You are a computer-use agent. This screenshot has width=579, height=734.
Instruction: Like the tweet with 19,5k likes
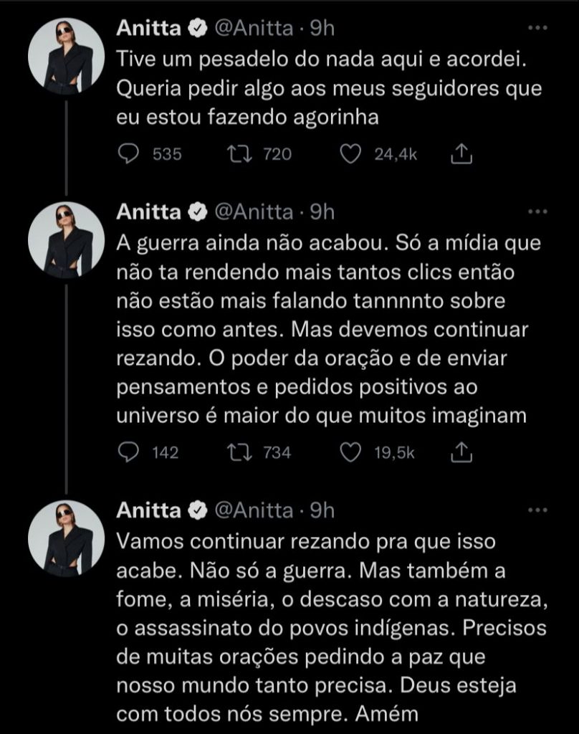point(350,452)
